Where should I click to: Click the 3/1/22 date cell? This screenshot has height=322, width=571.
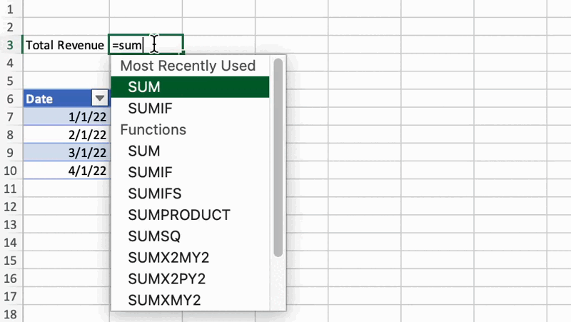66,152
